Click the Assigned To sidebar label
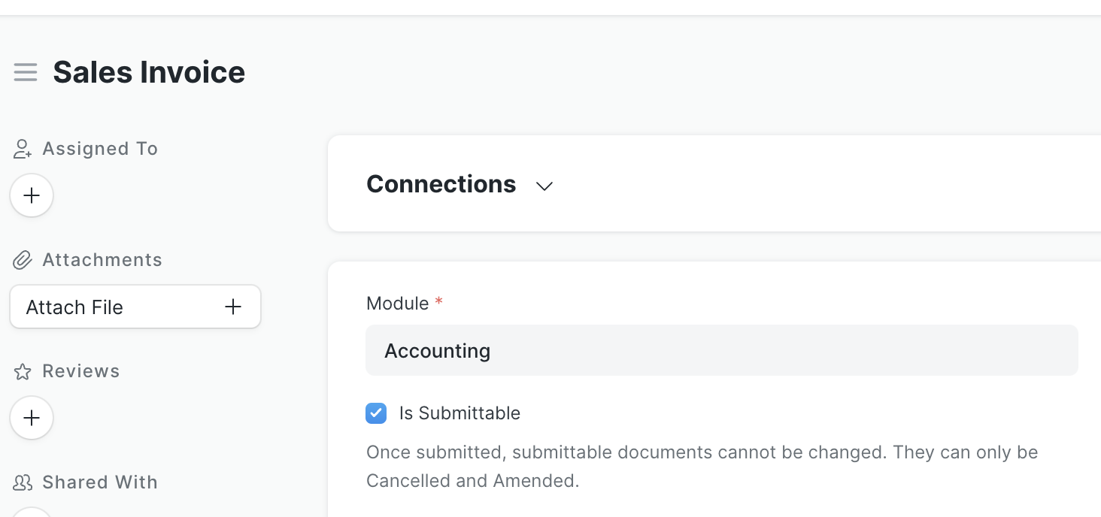 click(100, 149)
